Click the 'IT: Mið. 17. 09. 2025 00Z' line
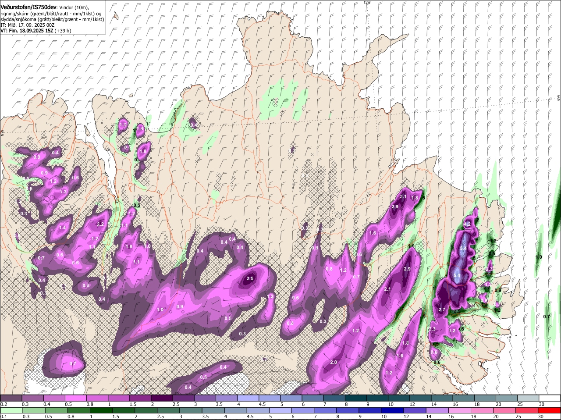Viewport: 561px width, 420px height. (x=27, y=25)
